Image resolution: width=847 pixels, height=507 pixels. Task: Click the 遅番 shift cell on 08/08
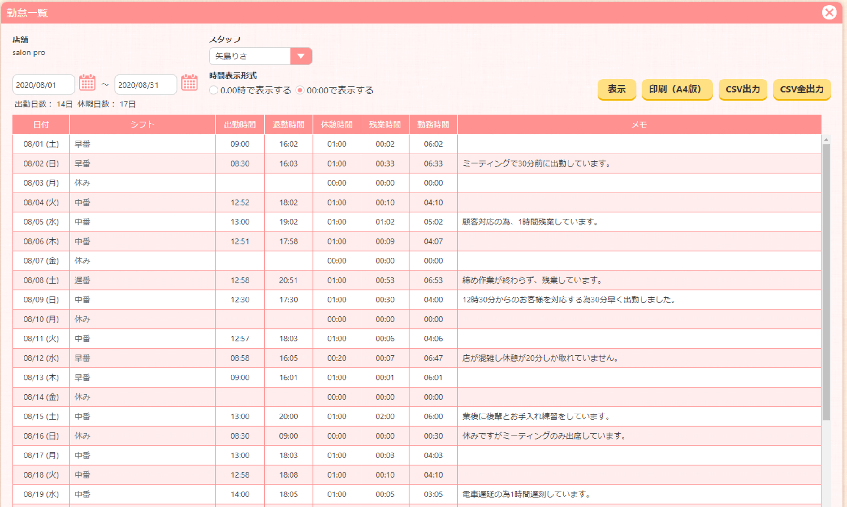click(x=142, y=280)
